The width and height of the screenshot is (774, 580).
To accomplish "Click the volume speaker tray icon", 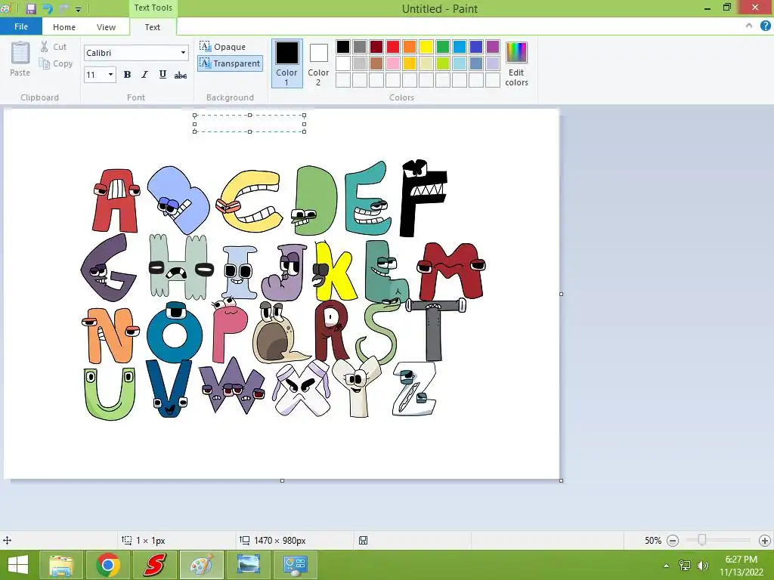I will pyautogui.click(x=703, y=565).
